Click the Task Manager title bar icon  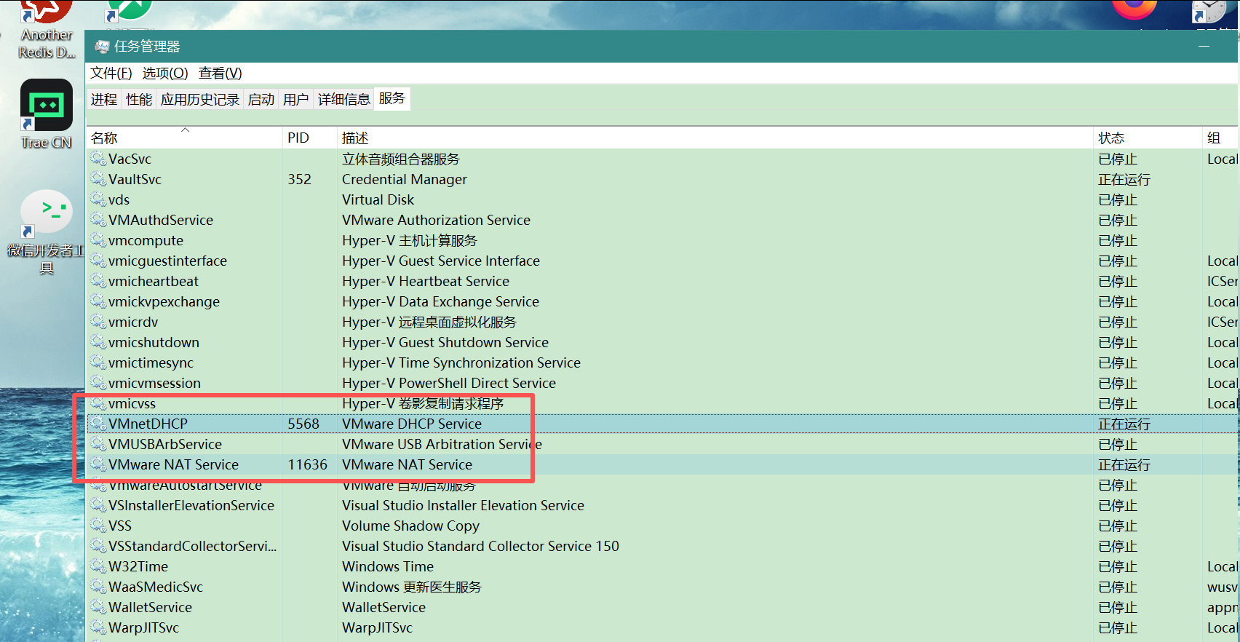pyautogui.click(x=102, y=47)
